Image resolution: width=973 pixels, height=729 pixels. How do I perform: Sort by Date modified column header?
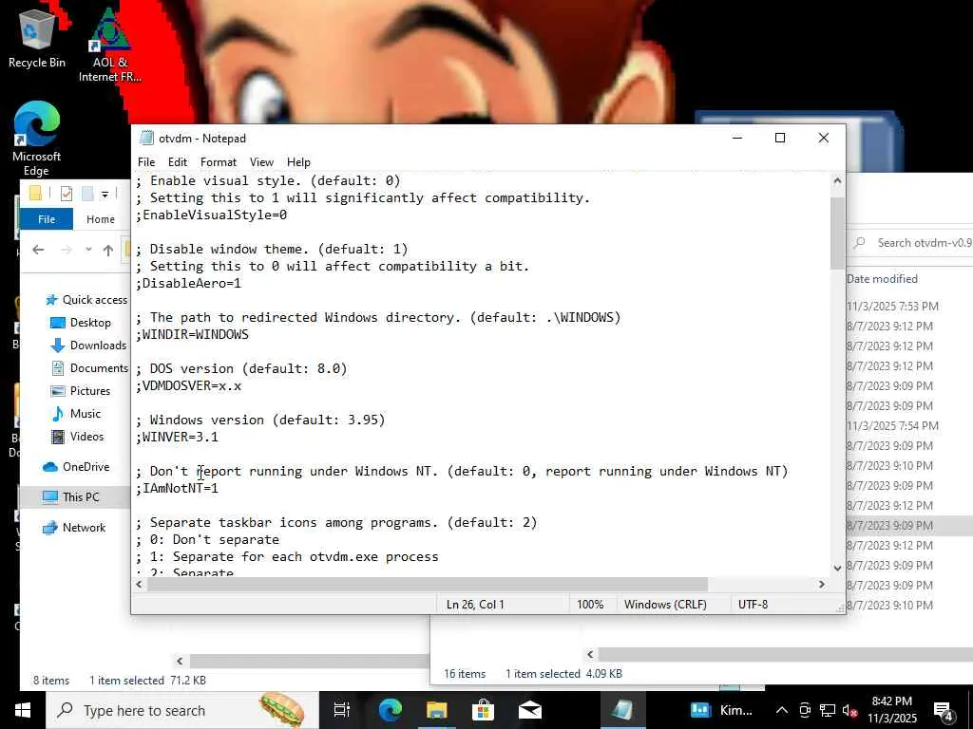(x=882, y=279)
